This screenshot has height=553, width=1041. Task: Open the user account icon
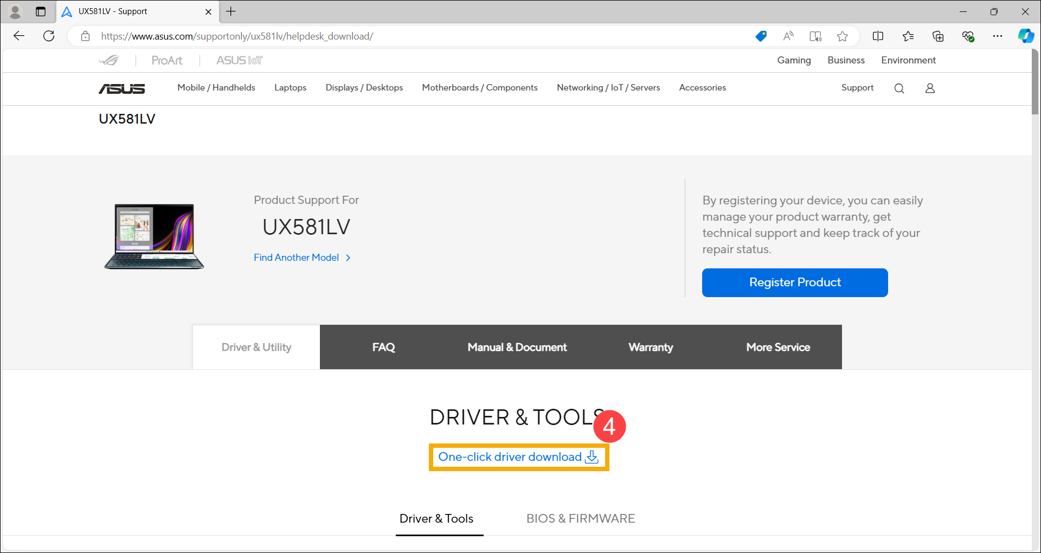(930, 88)
